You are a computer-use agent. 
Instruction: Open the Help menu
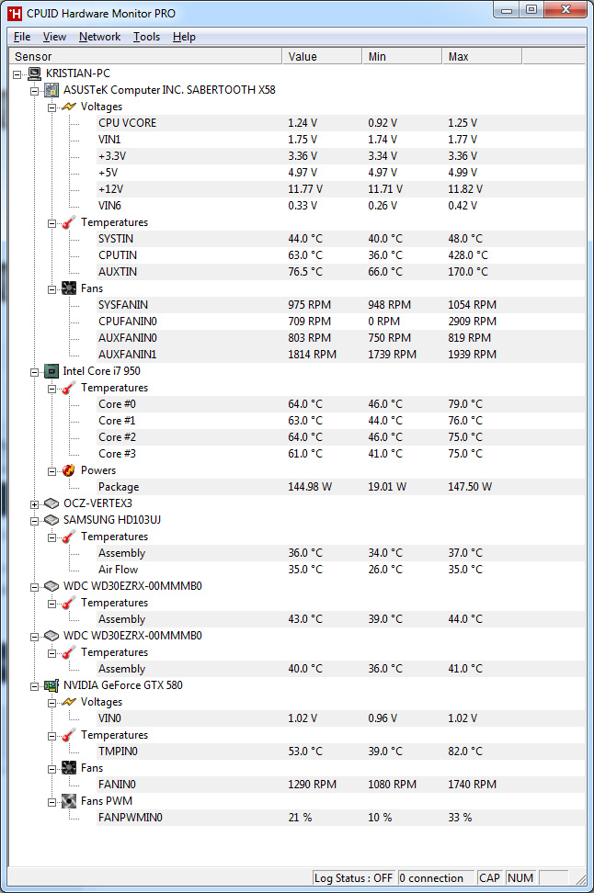pos(184,37)
